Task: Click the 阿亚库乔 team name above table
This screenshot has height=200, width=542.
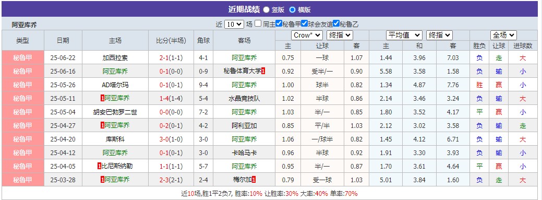Action: click(x=24, y=25)
